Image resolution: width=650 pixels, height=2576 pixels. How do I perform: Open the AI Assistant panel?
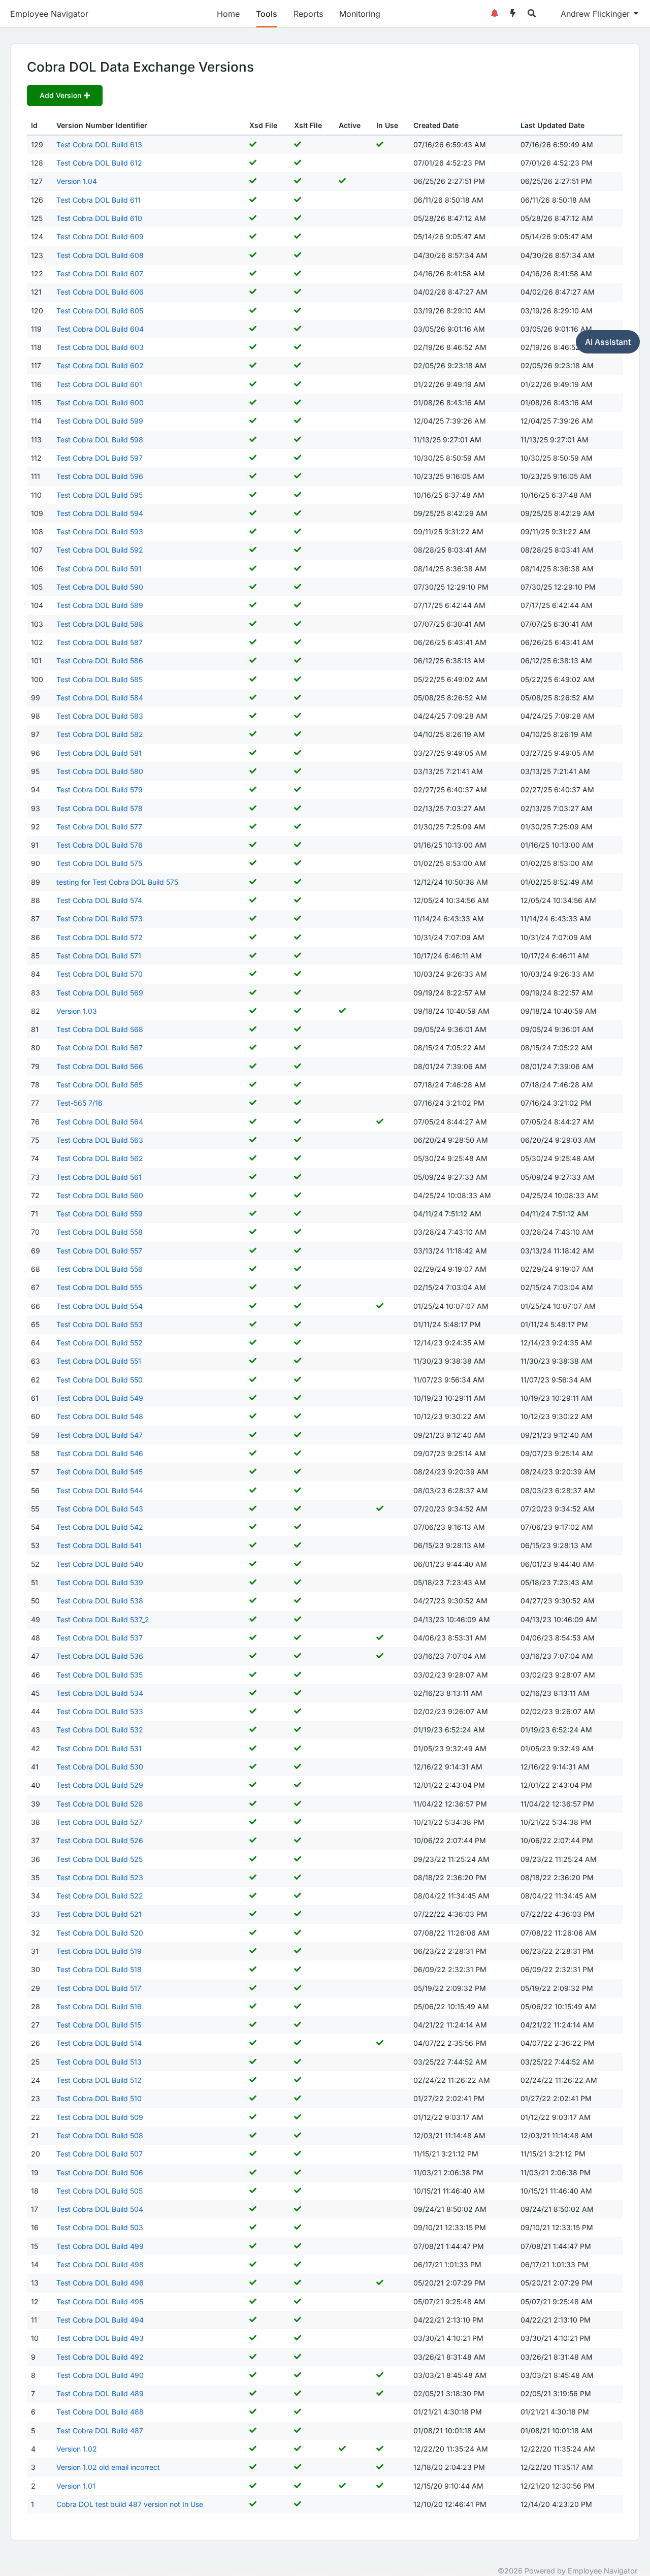click(608, 342)
